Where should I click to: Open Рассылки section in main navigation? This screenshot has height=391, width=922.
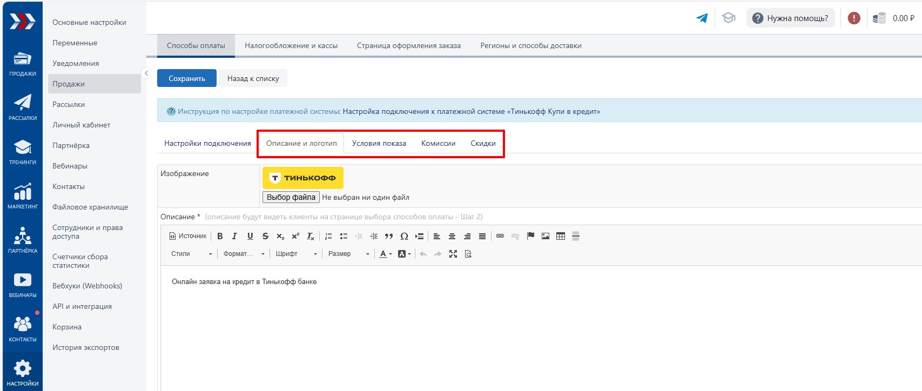coord(23,107)
